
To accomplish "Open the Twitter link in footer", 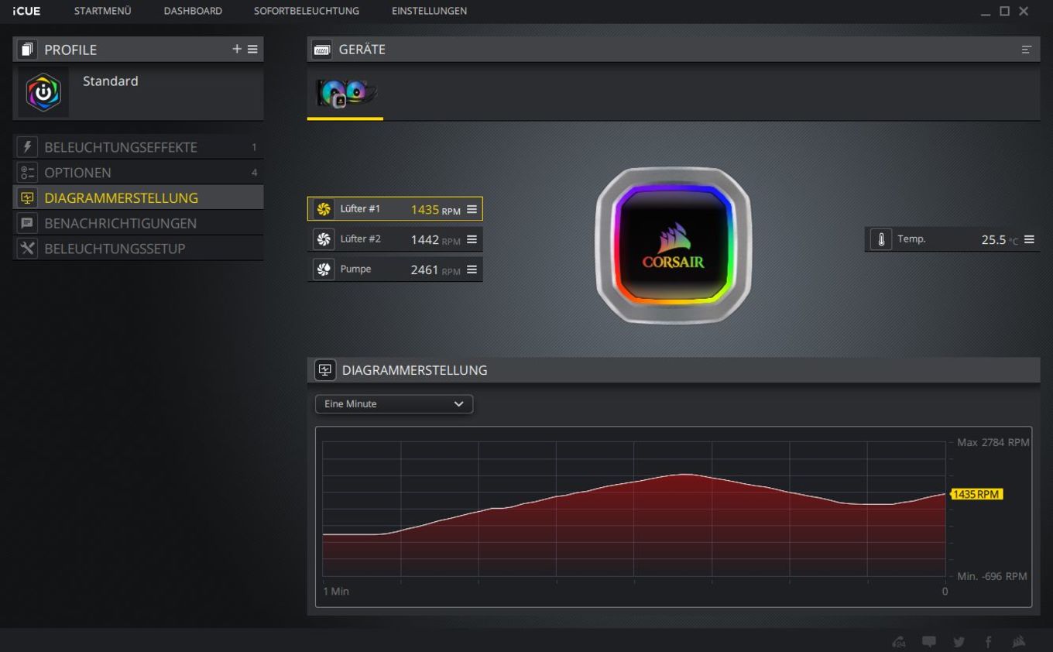I will (x=959, y=642).
